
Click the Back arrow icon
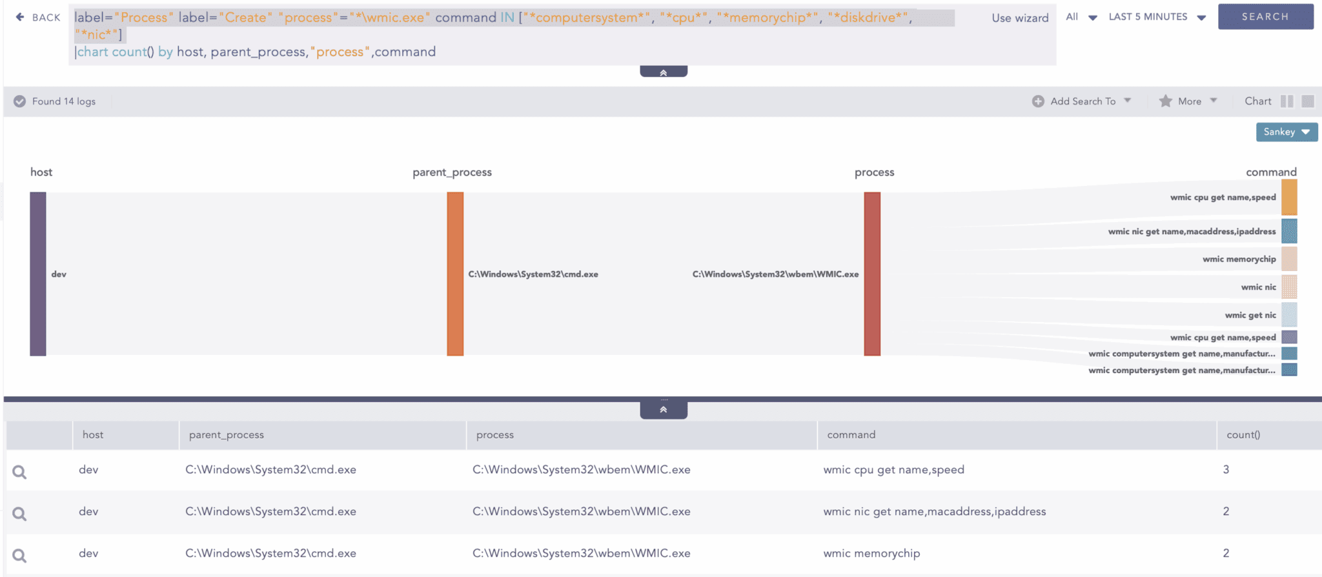20,17
